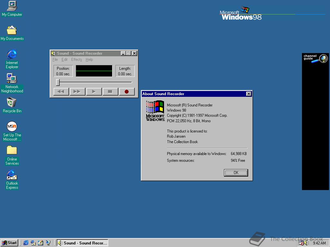Click the Seek To End fast-forward button
Screen dimensions: 330x247
tap(77, 92)
